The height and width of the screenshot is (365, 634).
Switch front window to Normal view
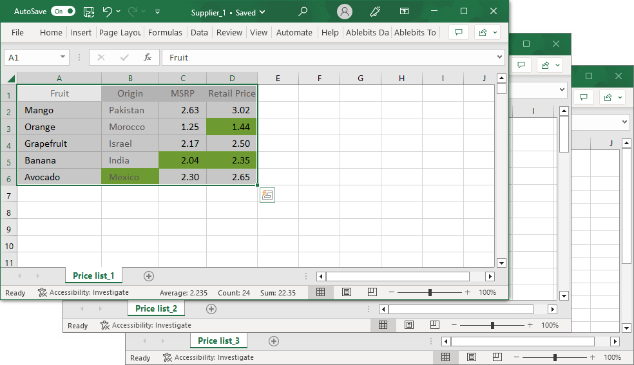click(321, 292)
